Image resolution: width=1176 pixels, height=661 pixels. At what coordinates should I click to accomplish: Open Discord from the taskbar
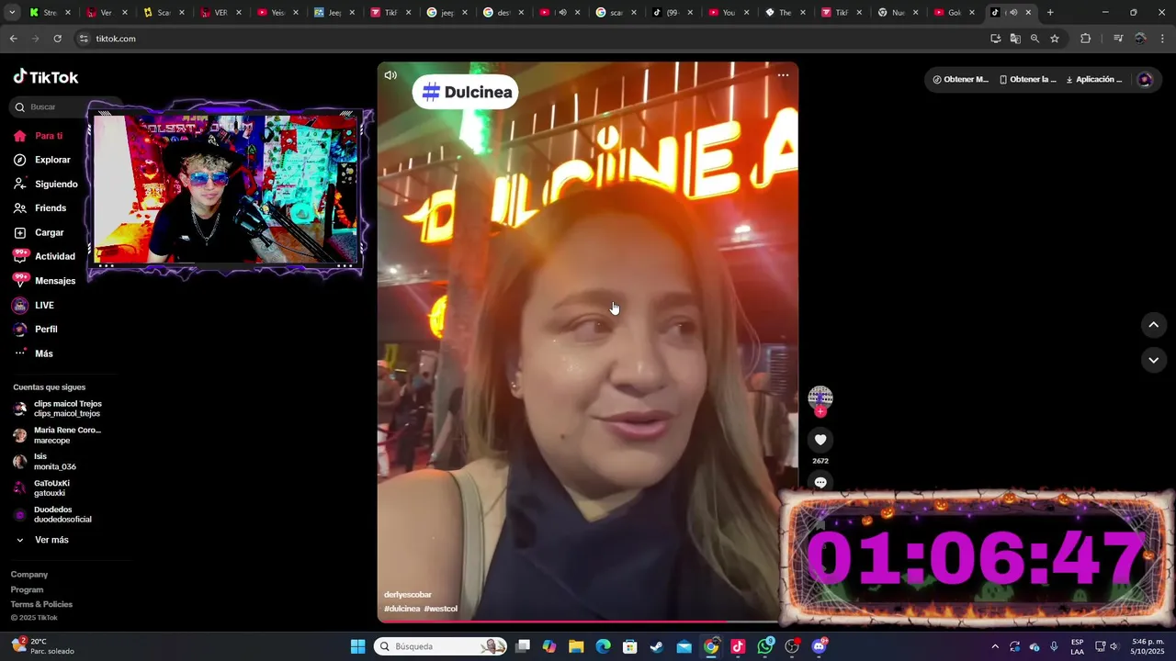point(820,646)
